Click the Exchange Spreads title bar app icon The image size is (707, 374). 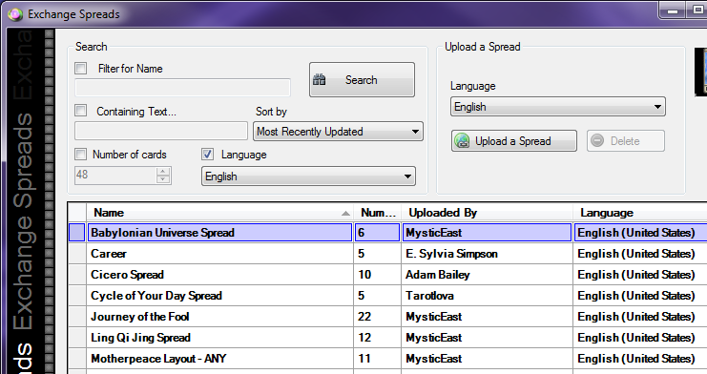[x=15, y=14]
